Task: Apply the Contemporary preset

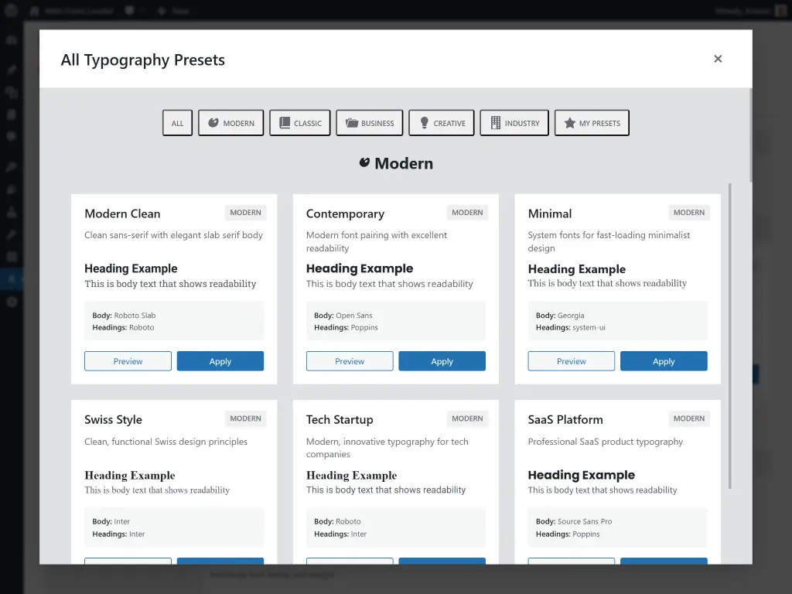Action: coord(442,360)
